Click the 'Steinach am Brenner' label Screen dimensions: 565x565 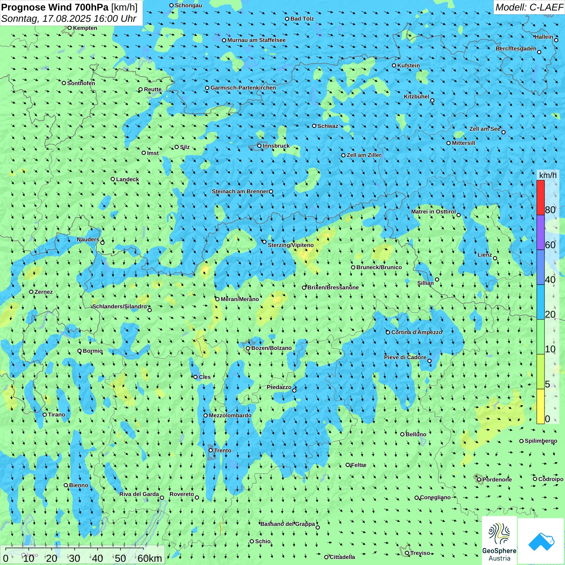(x=240, y=191)
